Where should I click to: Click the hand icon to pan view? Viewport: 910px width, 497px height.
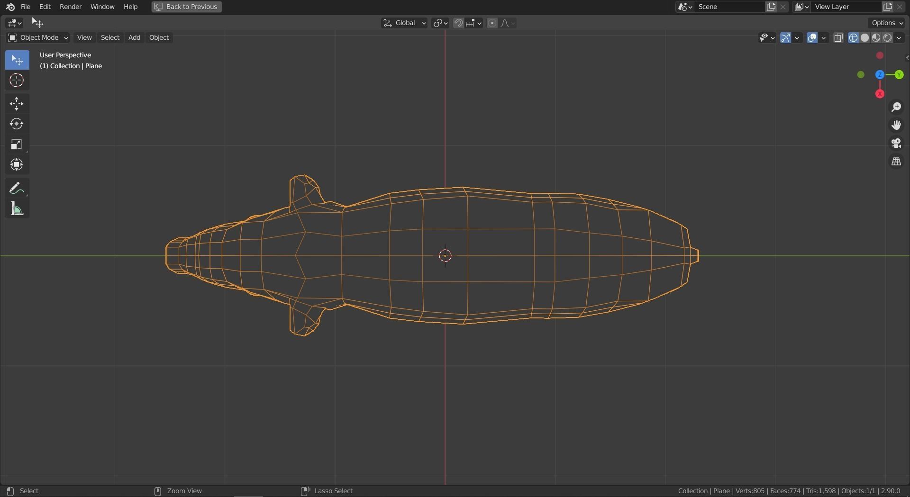896,125
